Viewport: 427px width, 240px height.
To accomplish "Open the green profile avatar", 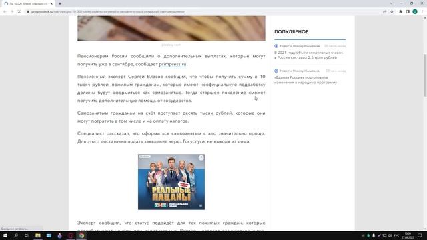I will click(x=415, y=12).
